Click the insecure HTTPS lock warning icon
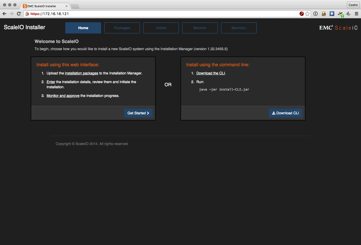Image resolution: width=361 pixels, height=245 pixels. click(x=27, y=14)
